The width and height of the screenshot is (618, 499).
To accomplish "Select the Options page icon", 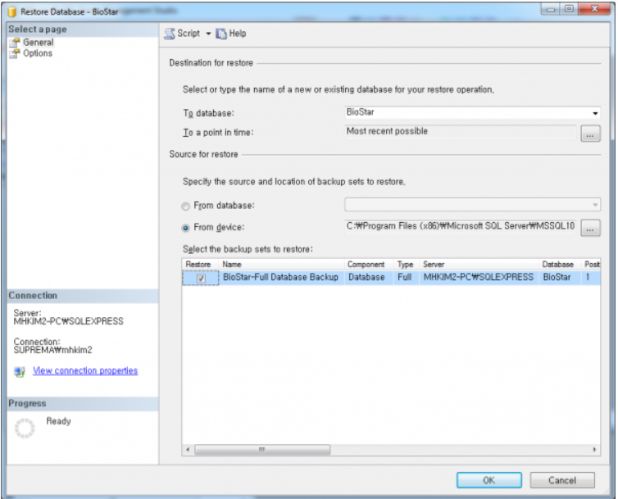I will pyautogui.click(x=14, y=54).
